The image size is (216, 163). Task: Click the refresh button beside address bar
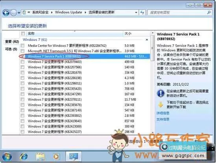click(142, 13)
